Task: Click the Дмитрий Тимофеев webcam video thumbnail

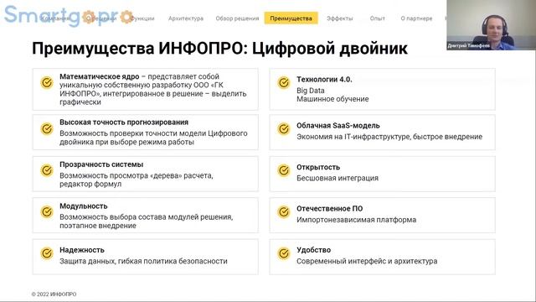Action: (491, 25)
